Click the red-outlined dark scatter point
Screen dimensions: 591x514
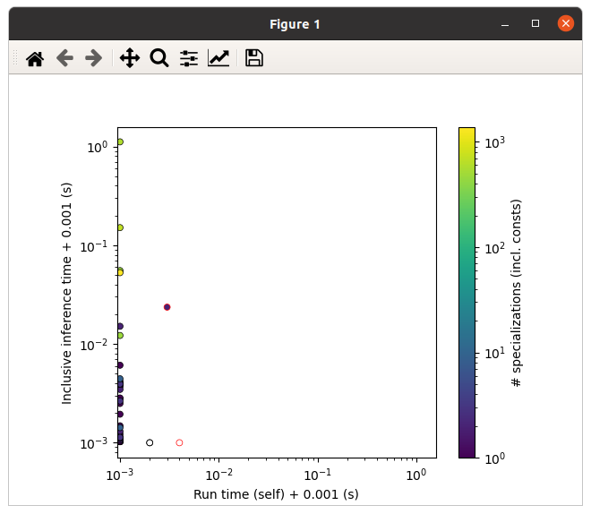[x=167, y=307]
